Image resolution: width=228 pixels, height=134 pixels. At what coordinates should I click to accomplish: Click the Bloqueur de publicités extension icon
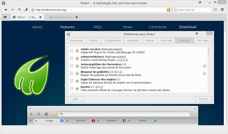tap(77, 73)
